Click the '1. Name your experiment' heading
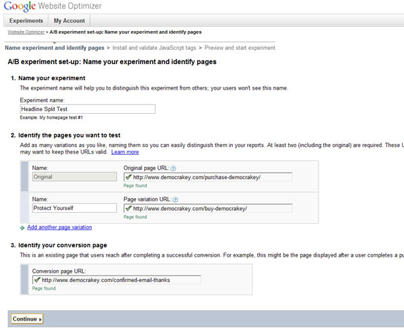Screen dimensions: 404x330 tap(48, 78)
